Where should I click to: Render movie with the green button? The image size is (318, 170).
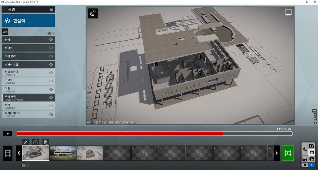coord(288,153)
